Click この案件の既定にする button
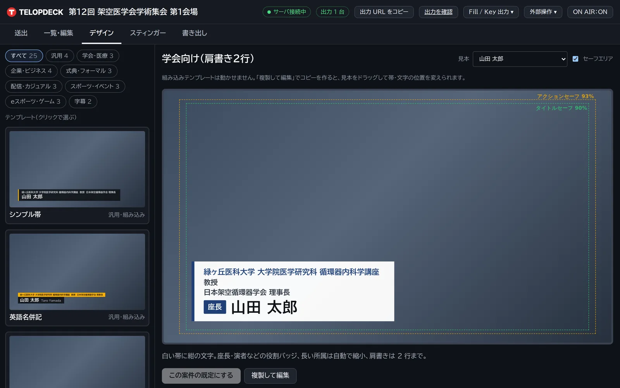 coord(201,376)
